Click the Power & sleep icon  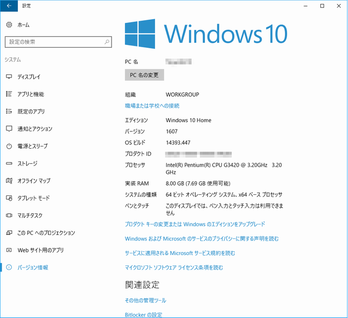(x=9, y=146)
